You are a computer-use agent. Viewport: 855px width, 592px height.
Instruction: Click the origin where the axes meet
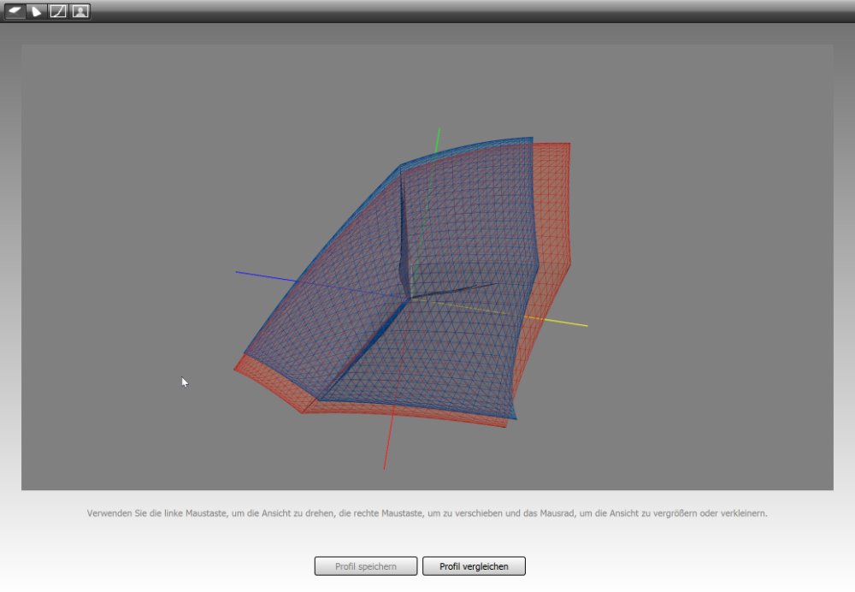411,298
